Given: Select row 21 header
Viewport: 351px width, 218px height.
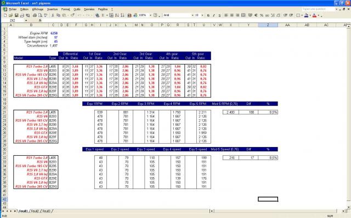Looking at the screenshot, I should point(4,112).
